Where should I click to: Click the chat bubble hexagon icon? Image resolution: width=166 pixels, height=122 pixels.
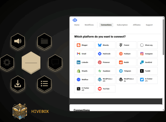coord(55,62)
